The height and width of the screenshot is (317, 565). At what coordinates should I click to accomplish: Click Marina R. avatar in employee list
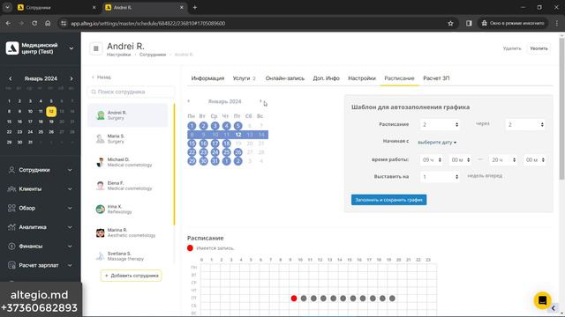coord(100,232)
